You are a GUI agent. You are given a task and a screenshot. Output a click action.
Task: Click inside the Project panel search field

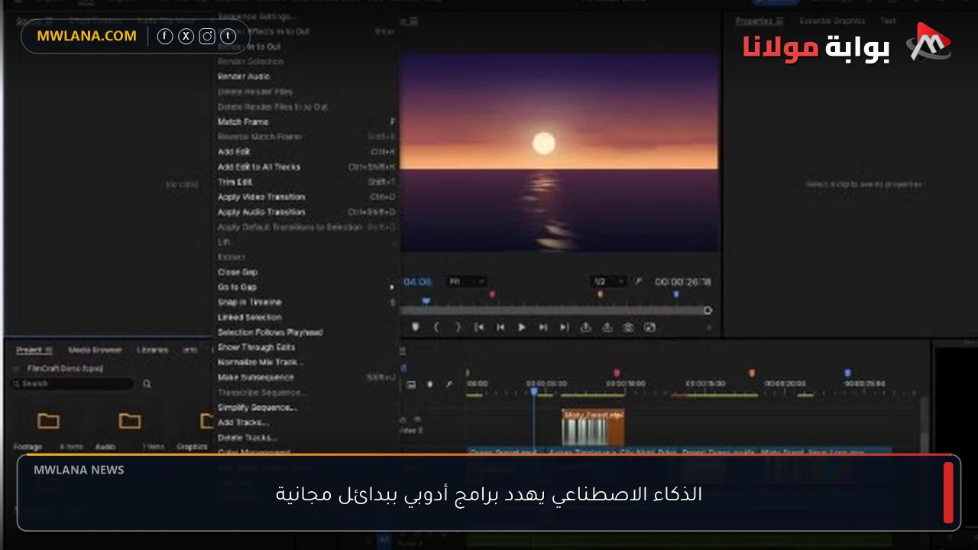73,383
